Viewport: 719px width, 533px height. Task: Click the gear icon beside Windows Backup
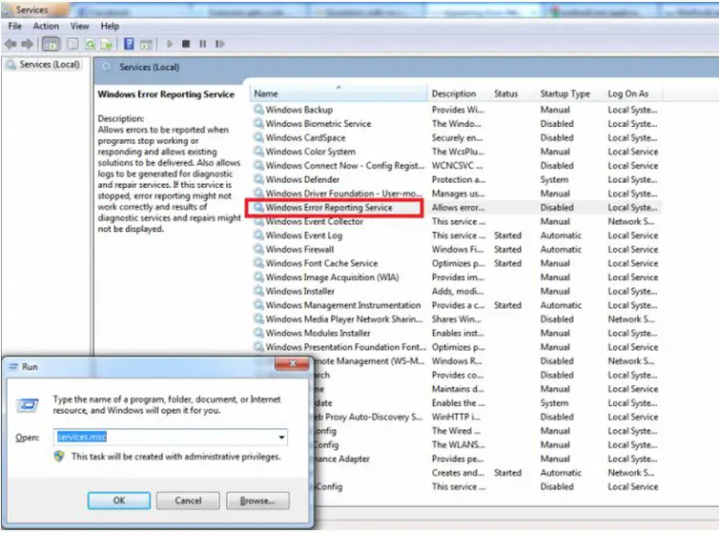pyautogui.click(x=258, y=109)
